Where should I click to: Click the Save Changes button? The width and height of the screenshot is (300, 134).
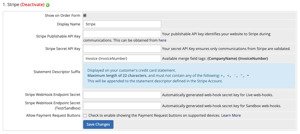pos(98,124)
